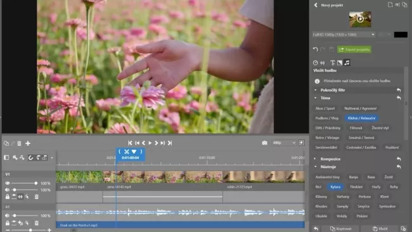Go to the previous clip
The image size is (412, 232).
[x=137, y=143]
